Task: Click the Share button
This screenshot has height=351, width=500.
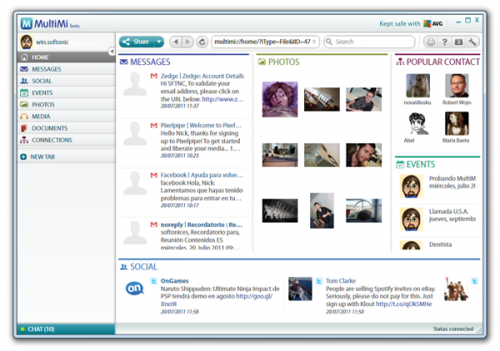Action: pos(137,42)
